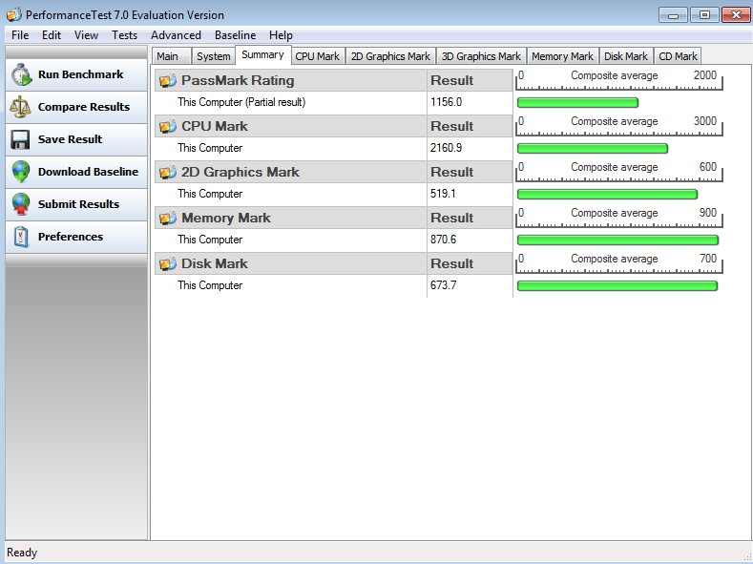Click the PassMark Rating green result bar
753x564 pixels.
click(577, 103)
